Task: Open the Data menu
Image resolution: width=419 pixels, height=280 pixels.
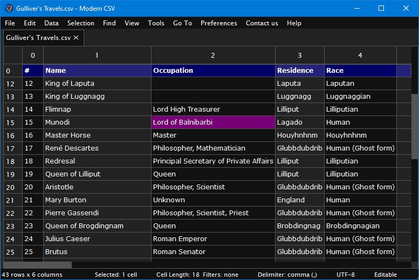Action: (x=51, y=23)
